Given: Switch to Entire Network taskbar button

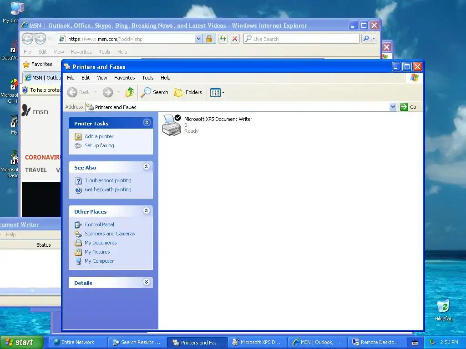Looking at the screenshot, I should coord(77,342).
